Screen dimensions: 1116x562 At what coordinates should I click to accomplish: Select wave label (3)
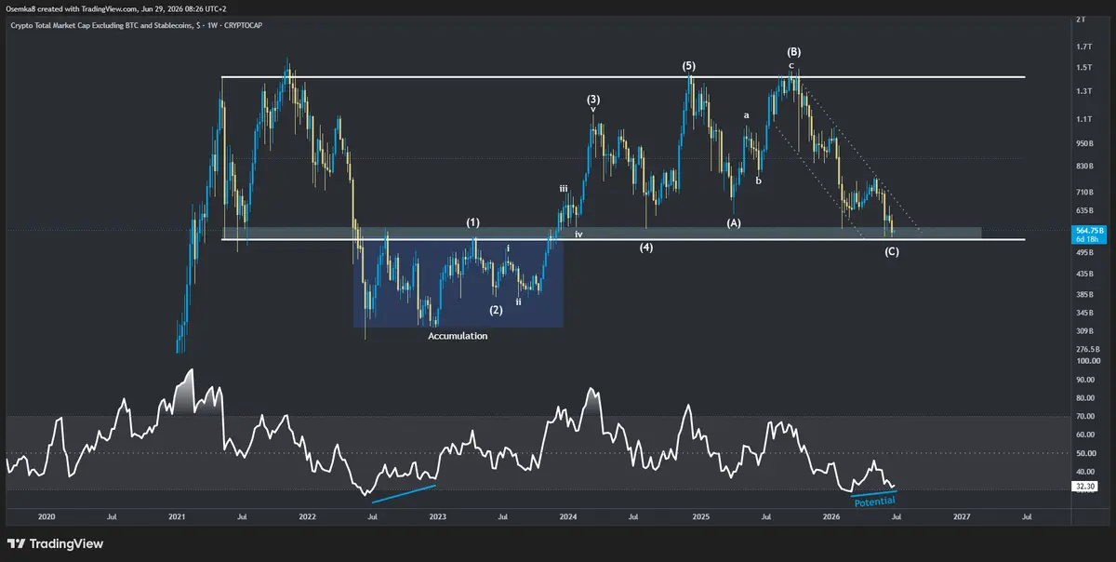(x=593, y=99)
